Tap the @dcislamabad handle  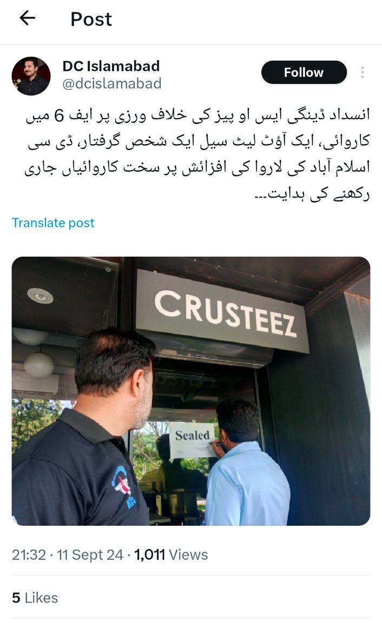pos(112,83)
